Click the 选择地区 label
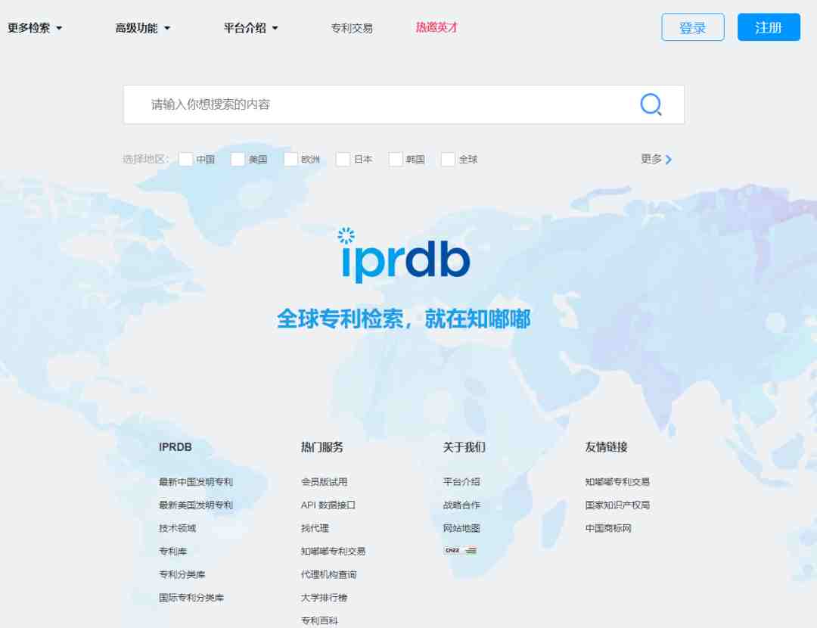817x628 pixels. pyautogui.click(x=145, y=159)
